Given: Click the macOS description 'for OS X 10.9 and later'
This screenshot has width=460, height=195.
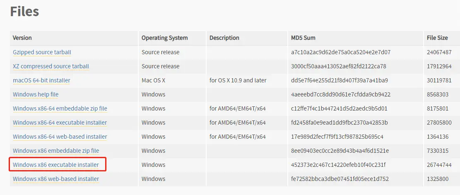Looking at the screenshot, I should 238,81.
